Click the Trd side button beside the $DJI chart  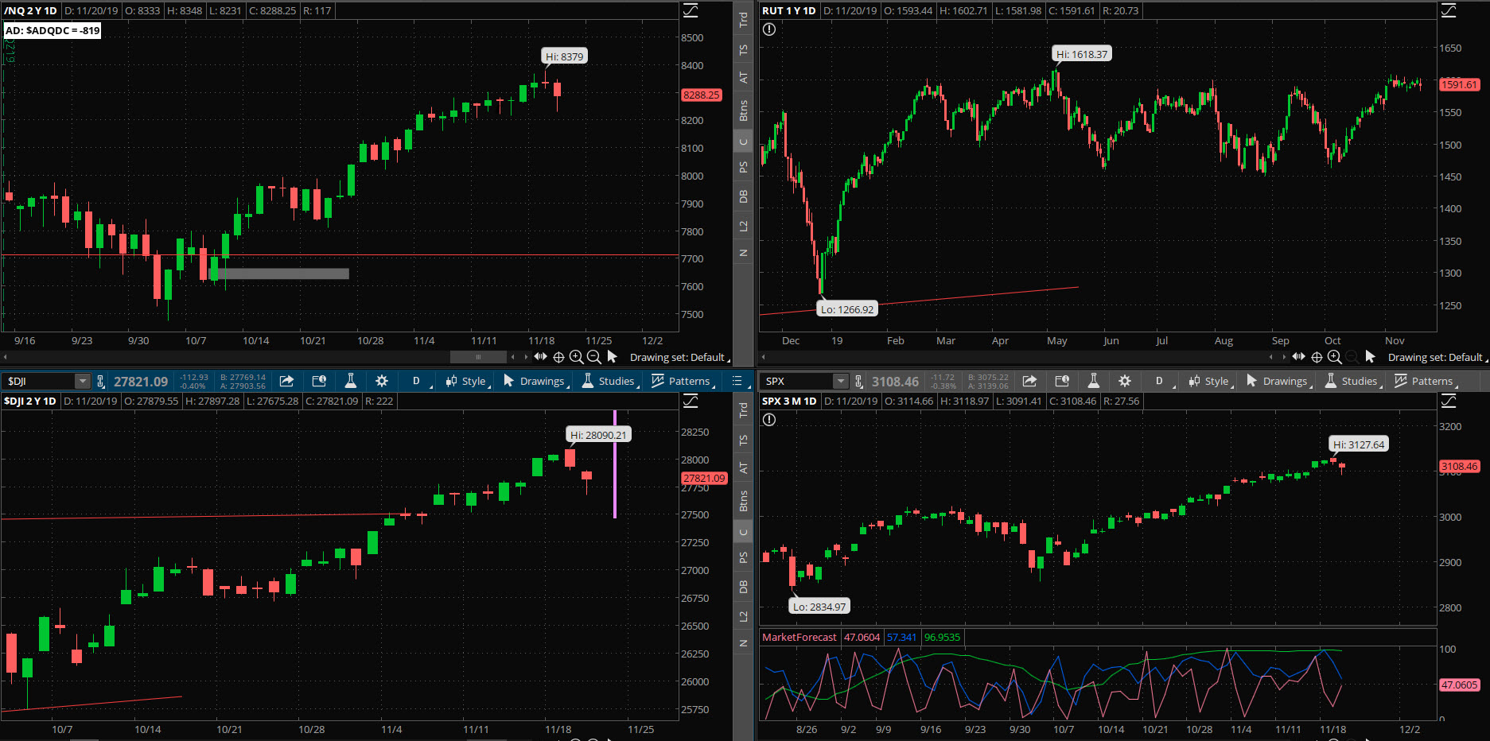pyautogui.click(x=743, y=410)
